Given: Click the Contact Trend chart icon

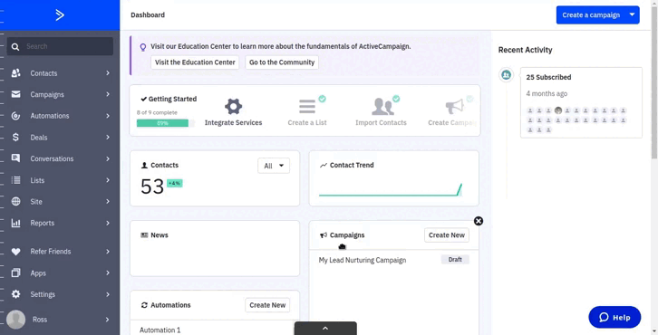Looking at the screenshot, I should pos(324,165).
